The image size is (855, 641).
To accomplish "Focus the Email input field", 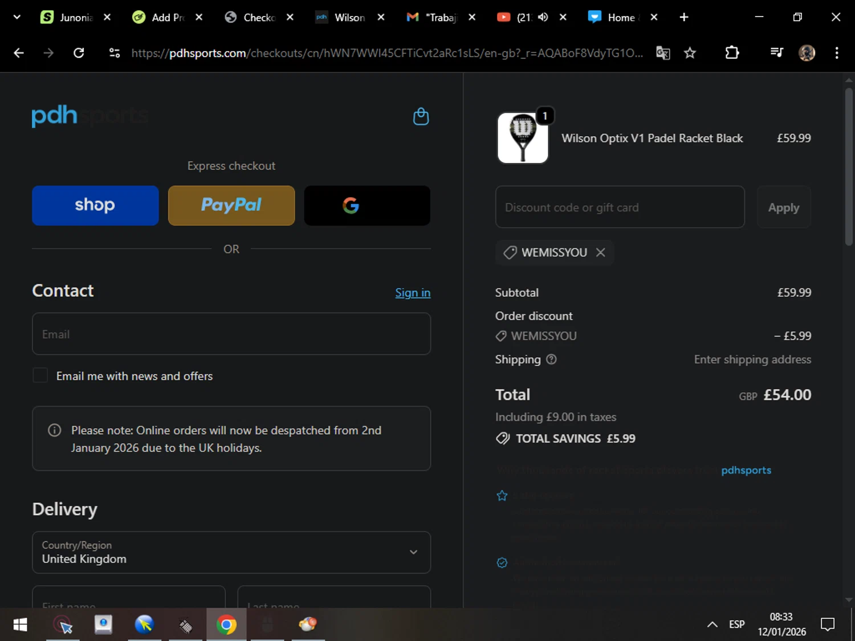I will coord(231,334).
